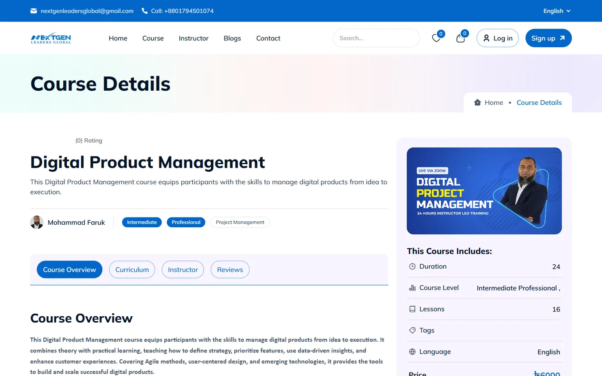Click the Sign up button
This screenshot has width=602, height=376.
549,38
